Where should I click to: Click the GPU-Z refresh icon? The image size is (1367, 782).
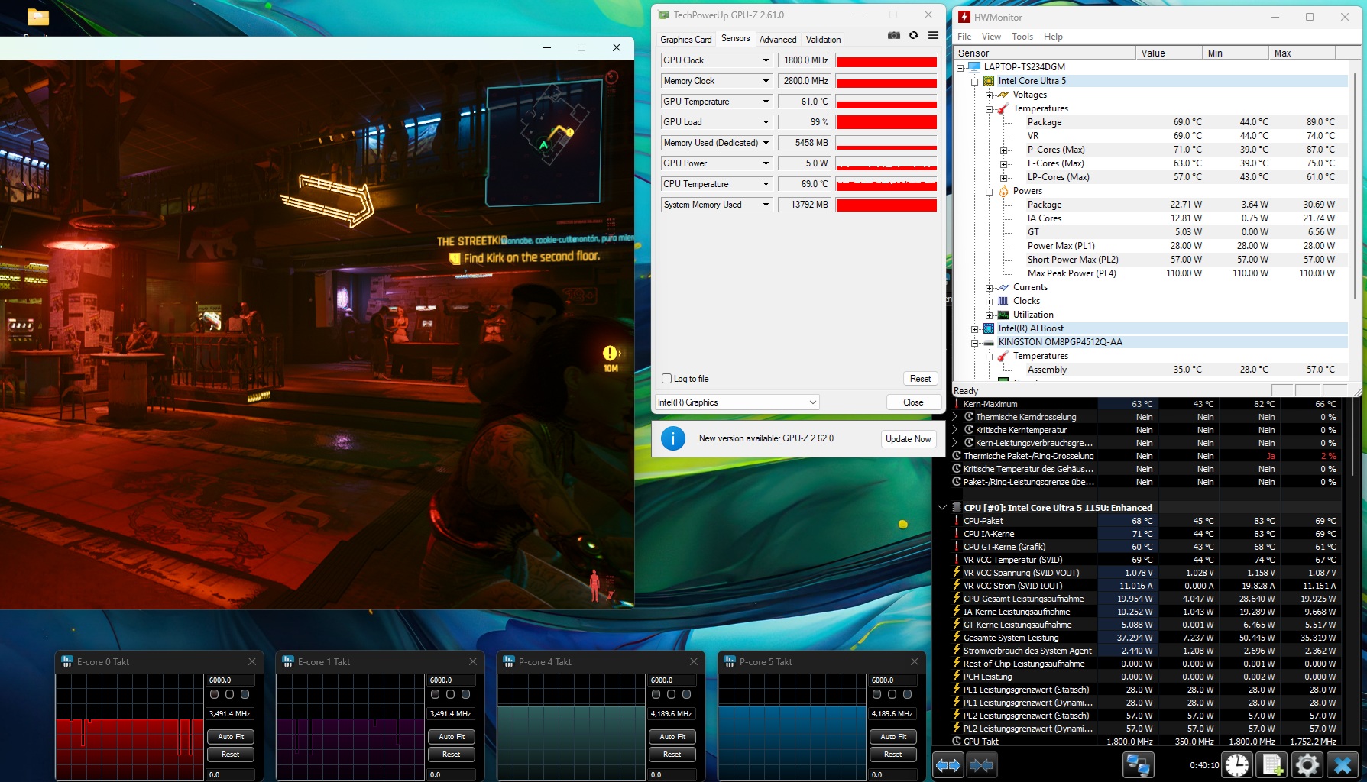[x=913, y=36]
